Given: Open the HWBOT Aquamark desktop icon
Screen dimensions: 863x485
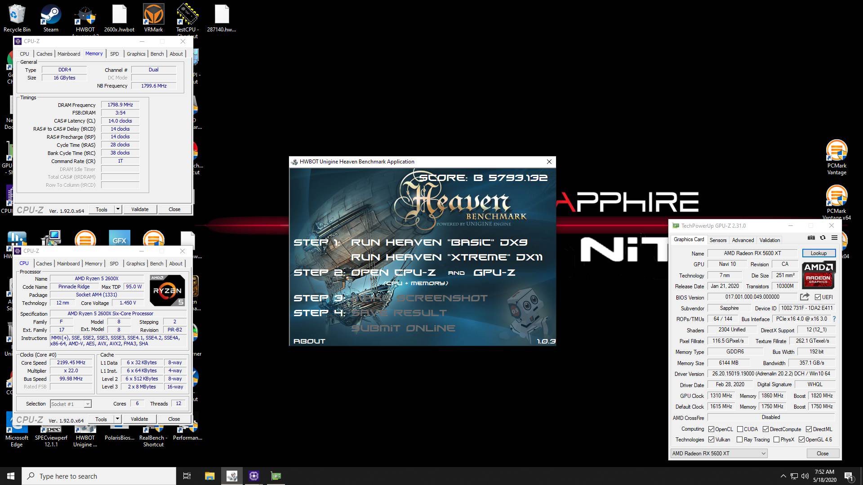Looking at the screenshot, I should (85, 19).
